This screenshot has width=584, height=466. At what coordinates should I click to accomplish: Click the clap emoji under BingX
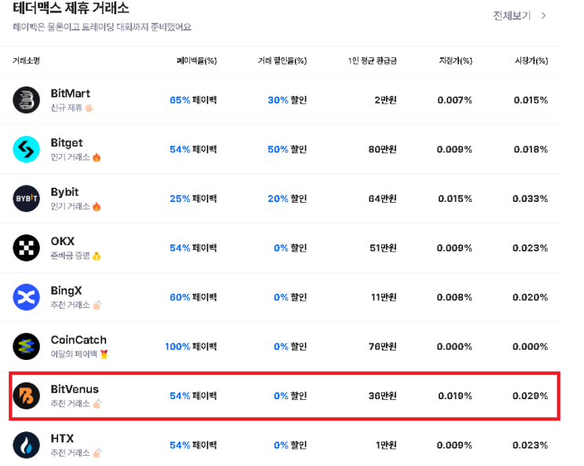tap(97, 305)
